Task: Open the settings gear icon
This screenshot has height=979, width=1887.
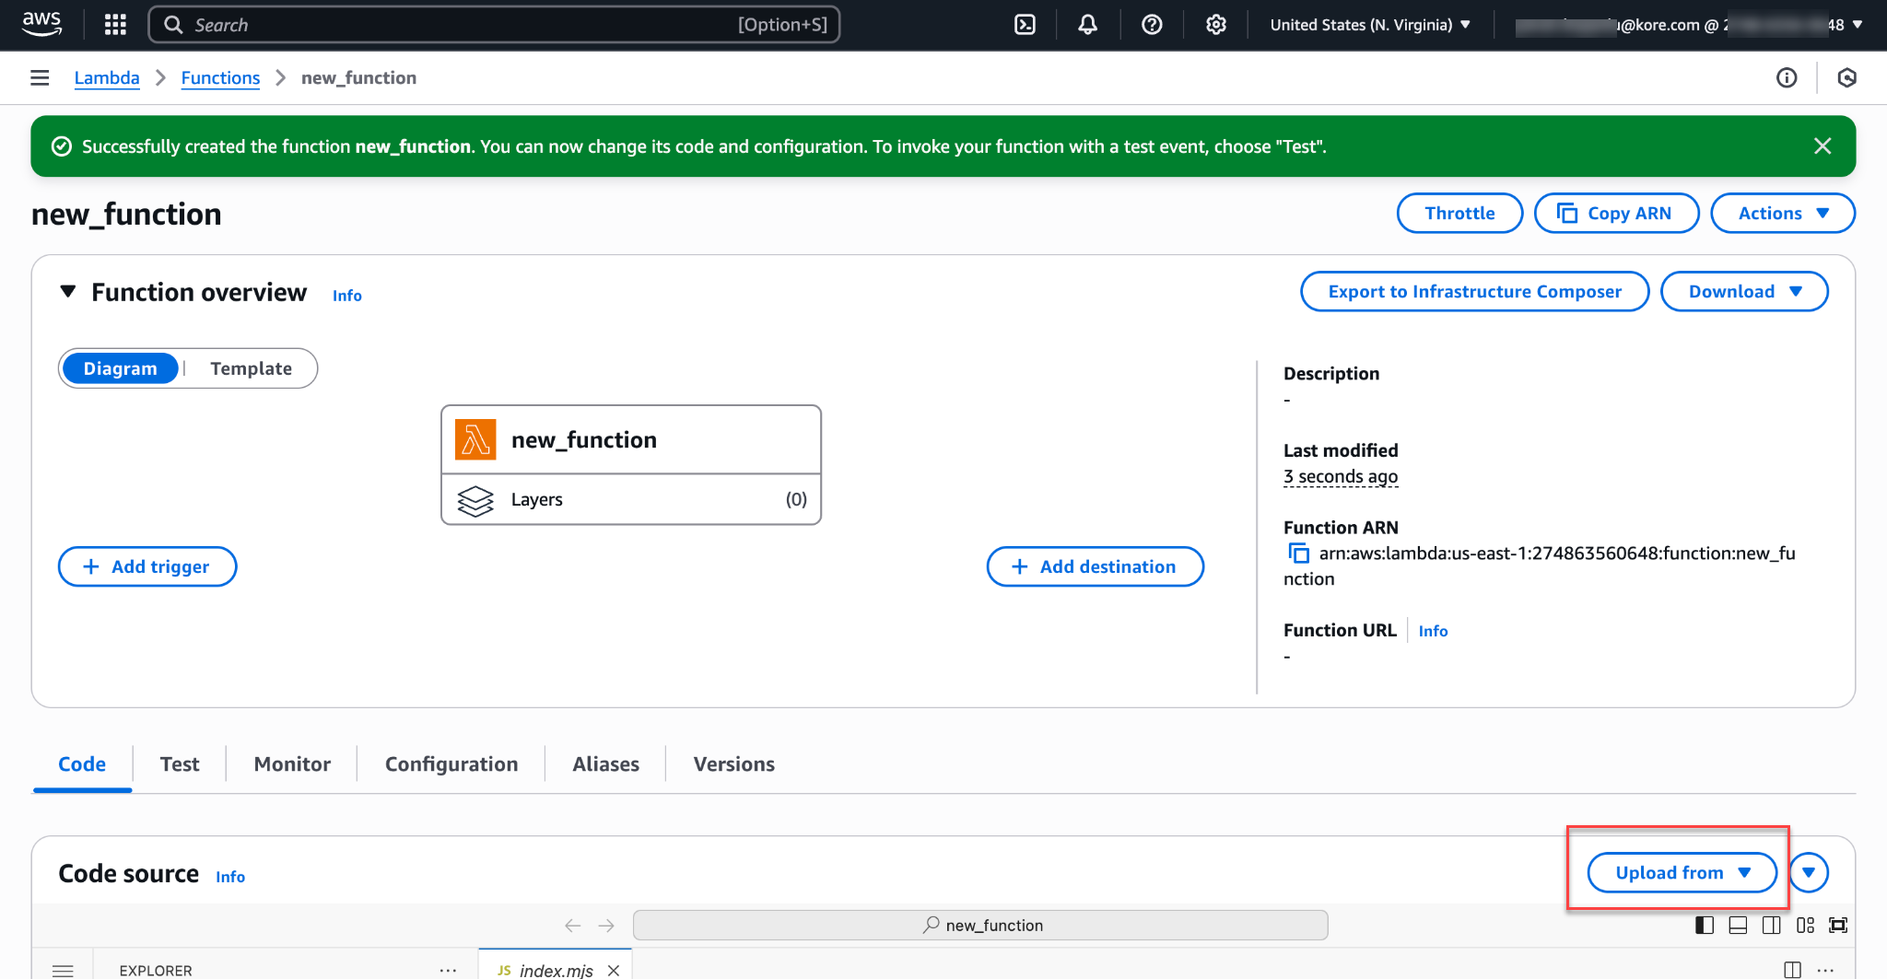Action: click(x=1215, y=25)
